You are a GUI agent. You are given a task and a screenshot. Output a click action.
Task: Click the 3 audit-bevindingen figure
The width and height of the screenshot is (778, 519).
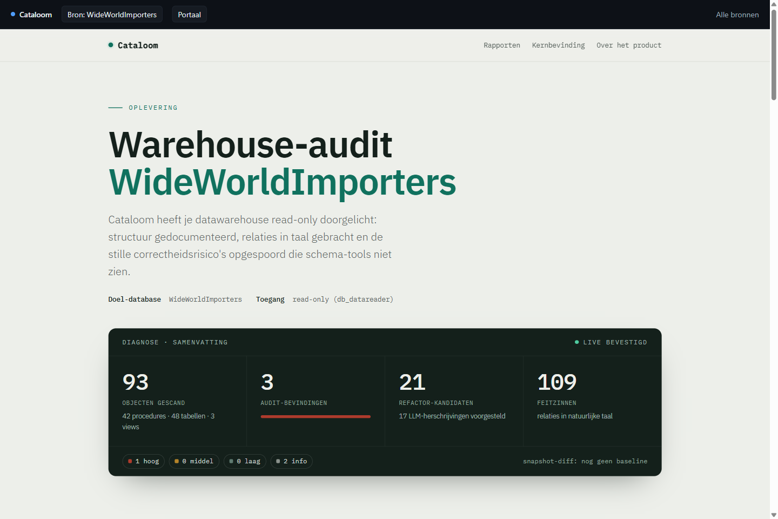click(x=267, y=382)
